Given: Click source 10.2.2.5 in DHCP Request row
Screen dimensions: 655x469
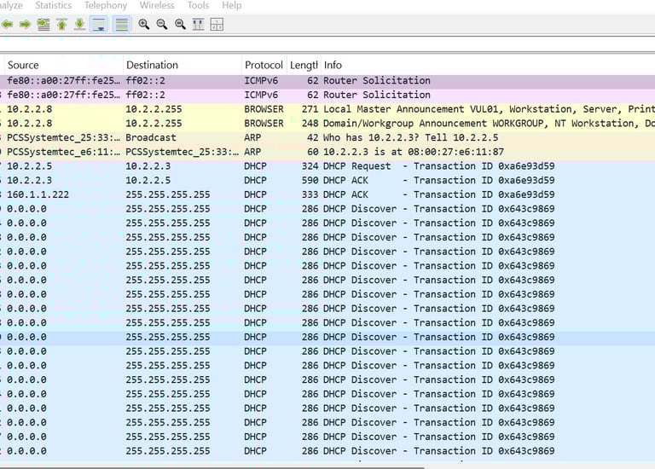Looking at the screenshot, I should tap(30, 166).
